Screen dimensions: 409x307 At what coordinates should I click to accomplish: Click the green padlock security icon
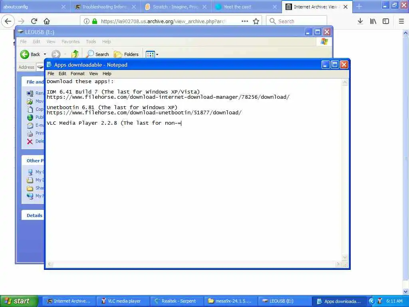[95, 21]
